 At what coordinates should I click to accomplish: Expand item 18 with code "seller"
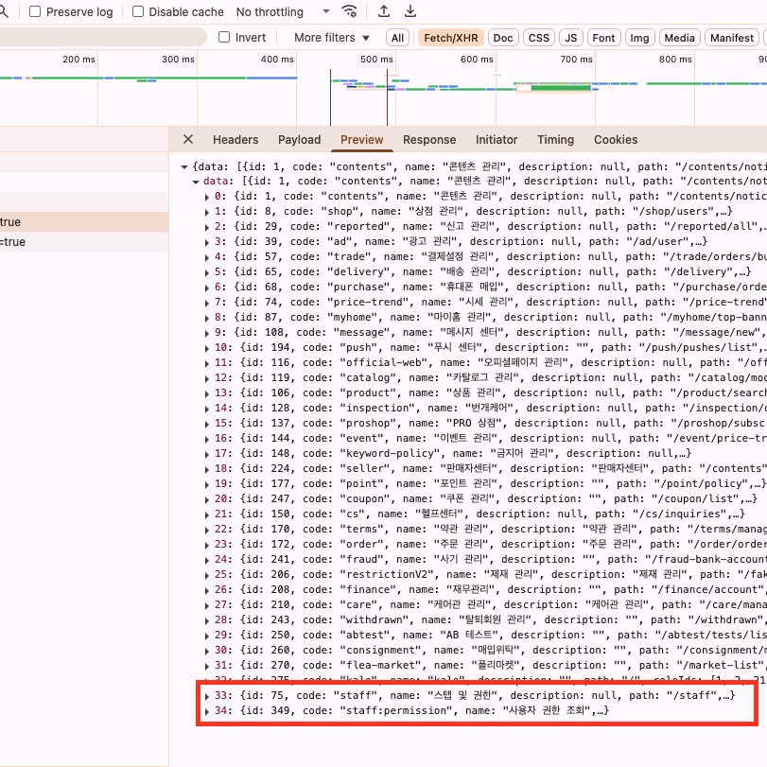207,470
